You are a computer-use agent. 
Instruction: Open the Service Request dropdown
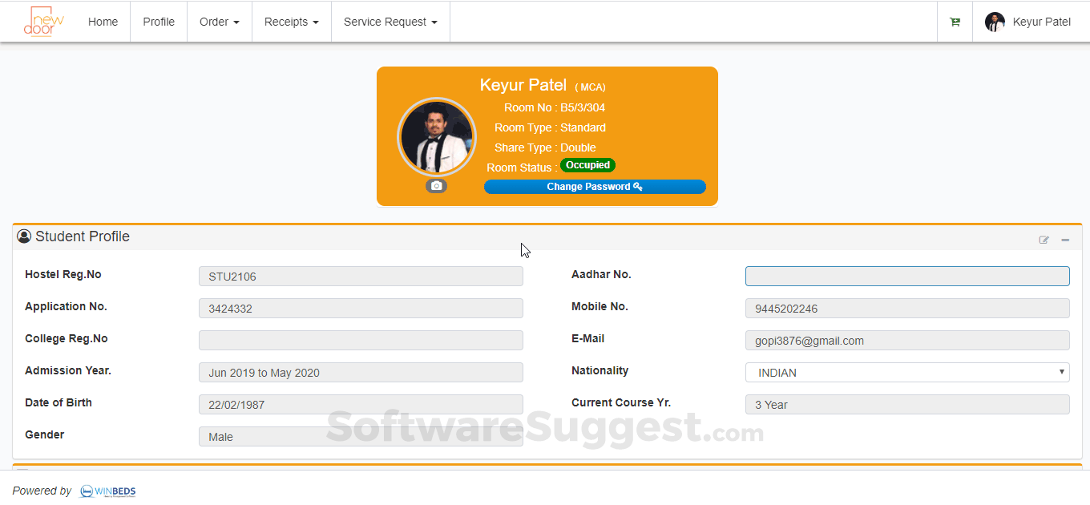point(390,22)
